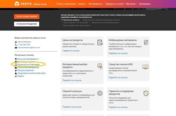Click the service icon beside Сервис
This screenshot has width=176, height=116.
(16, 76)
